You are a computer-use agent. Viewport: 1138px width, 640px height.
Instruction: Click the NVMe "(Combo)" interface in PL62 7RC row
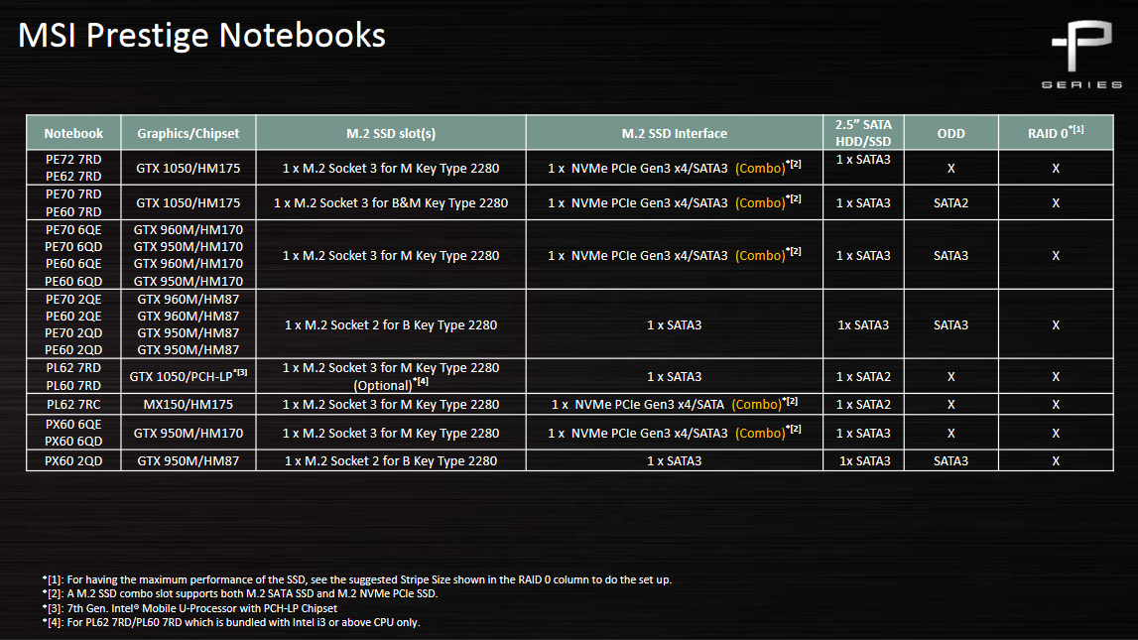pos(675,404)
